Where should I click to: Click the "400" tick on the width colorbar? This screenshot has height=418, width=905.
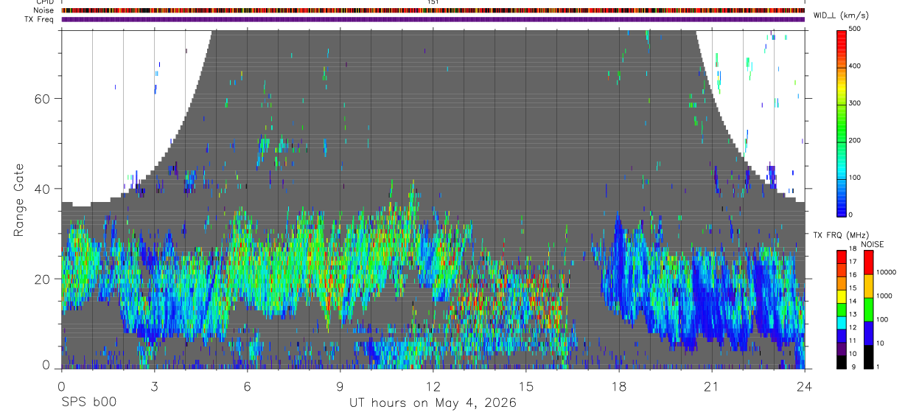pyautogui.click(x=856, y=66)
